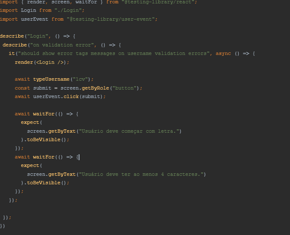Click the "./Login" import path string

pyautogui.click(x=68, y=10)
